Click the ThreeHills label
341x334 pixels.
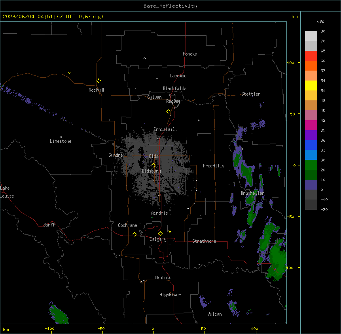tap(212, 166)
